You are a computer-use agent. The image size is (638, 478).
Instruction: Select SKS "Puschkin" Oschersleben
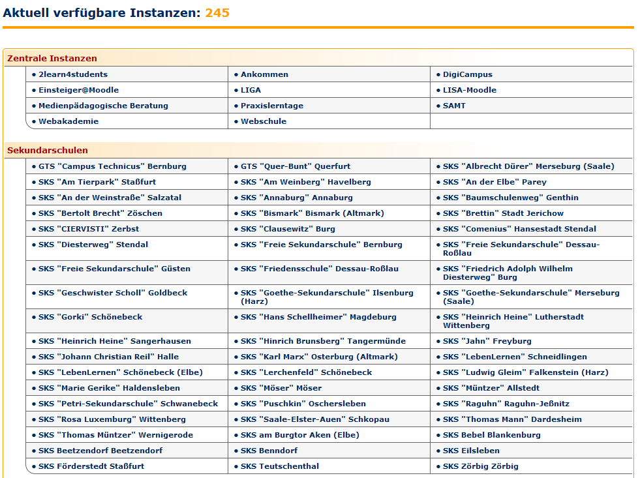303,404
